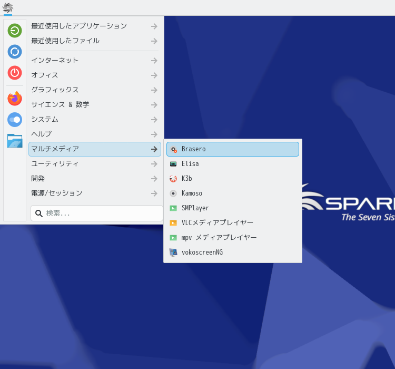This screenshot has width=395, height=369.
Task: Open the サイエンス & 数学 category
Action: (x=95, y=105)
